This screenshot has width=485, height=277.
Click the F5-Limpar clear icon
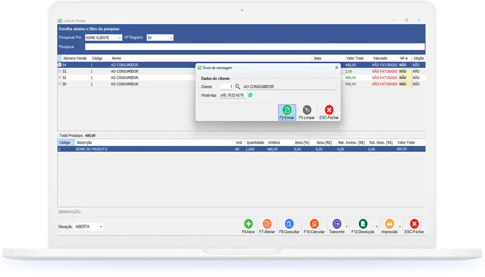[307, 110]
